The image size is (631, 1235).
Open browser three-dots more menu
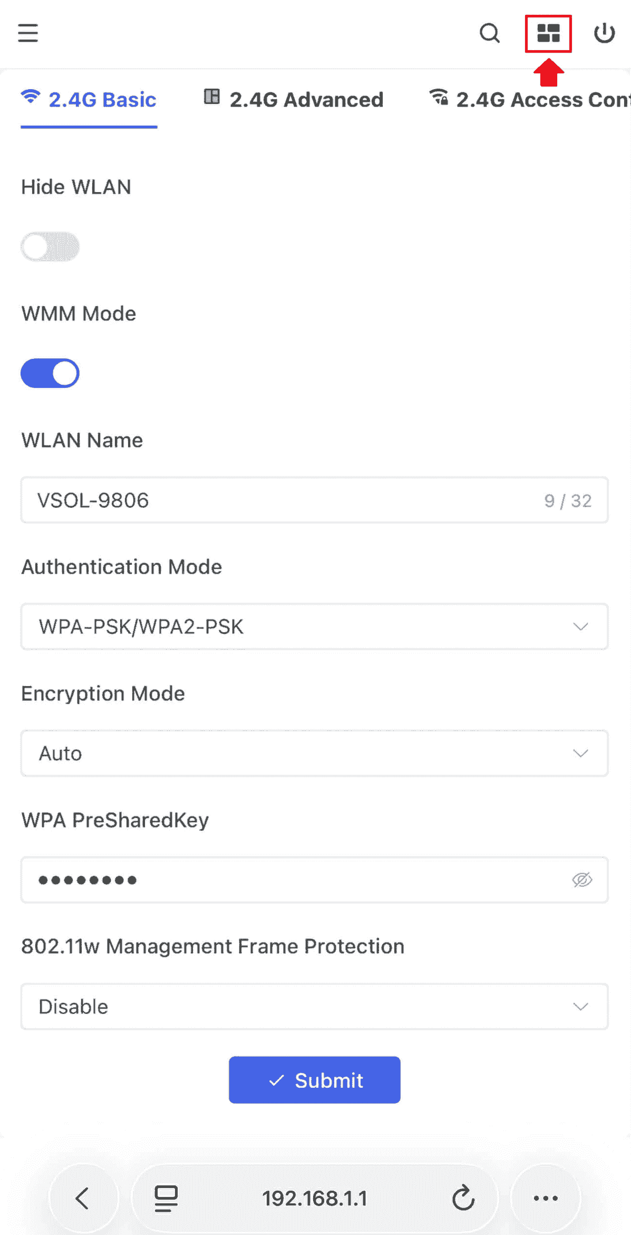(546, 1198)
